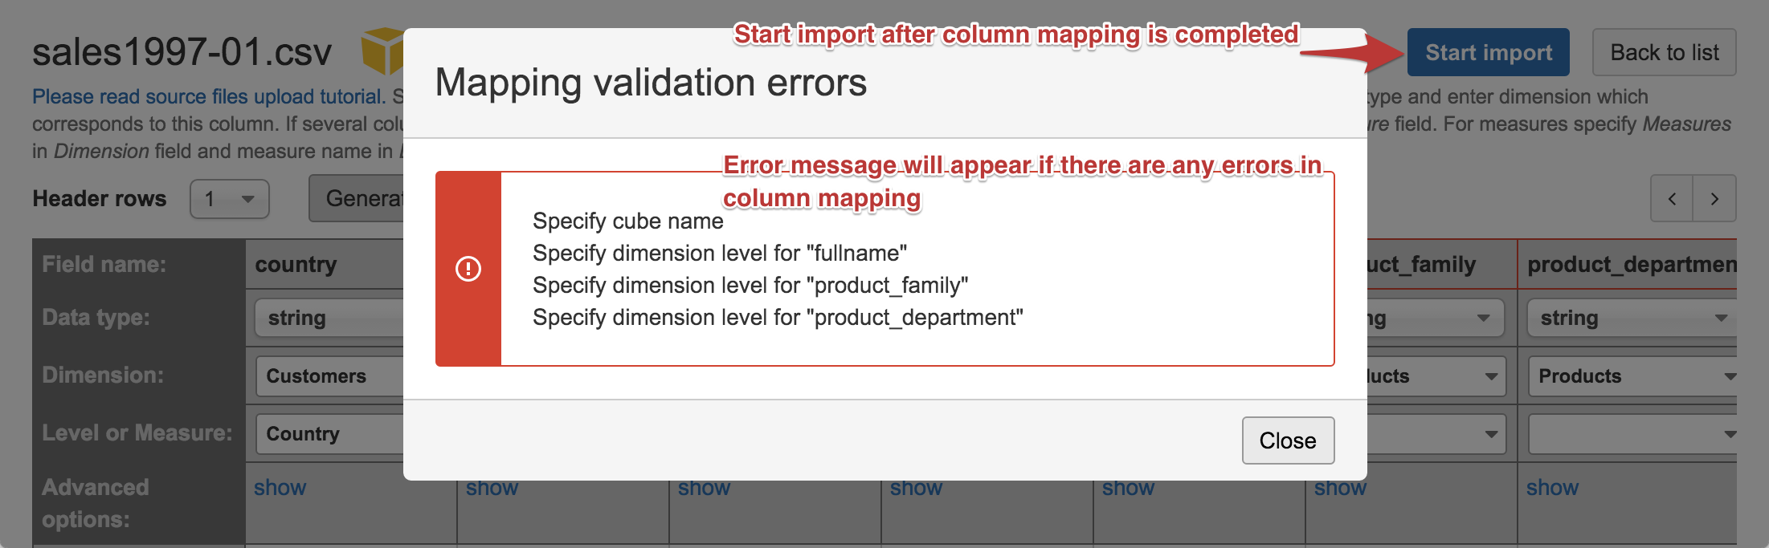The width and height of the screenshot is (1769, 548).
Task: Close the Mapping validation errors dialog
Action: pos(1287,440)
